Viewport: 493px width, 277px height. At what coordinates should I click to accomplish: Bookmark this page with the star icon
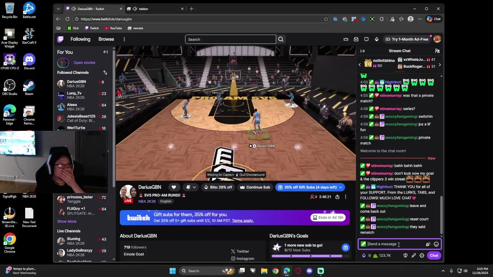[x=326, y=19]
